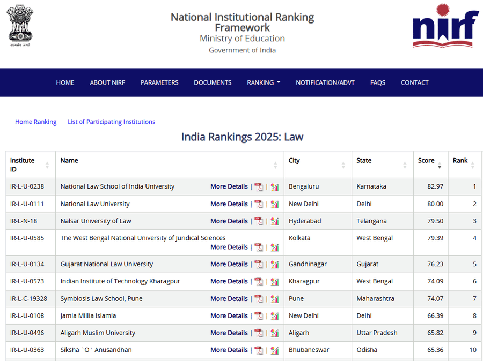This screenshot has width=483, height=361.
Task: Open the FAQS page
Action: (x=378, y=82)
